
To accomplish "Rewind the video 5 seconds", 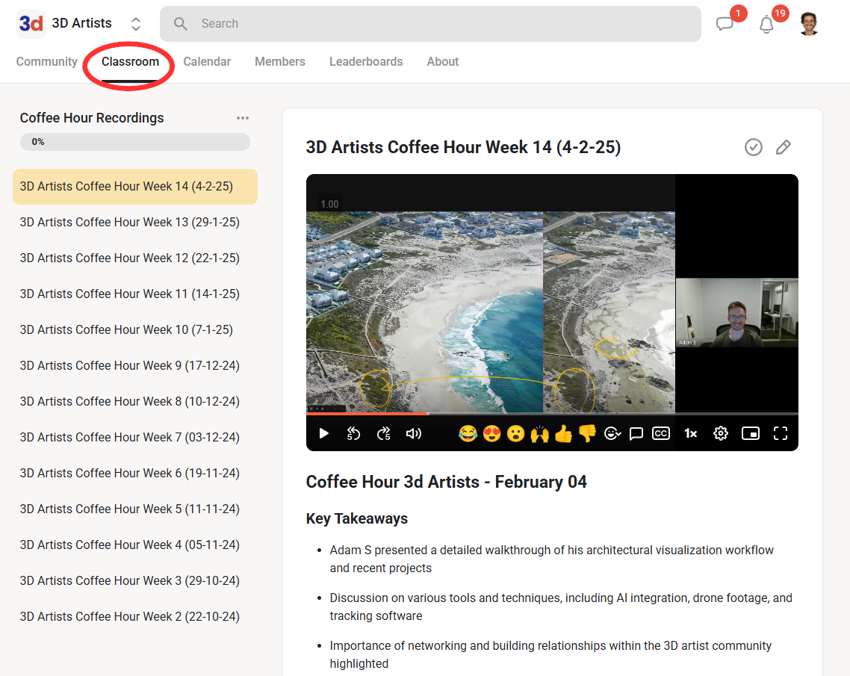I will (x=354, y=433).
